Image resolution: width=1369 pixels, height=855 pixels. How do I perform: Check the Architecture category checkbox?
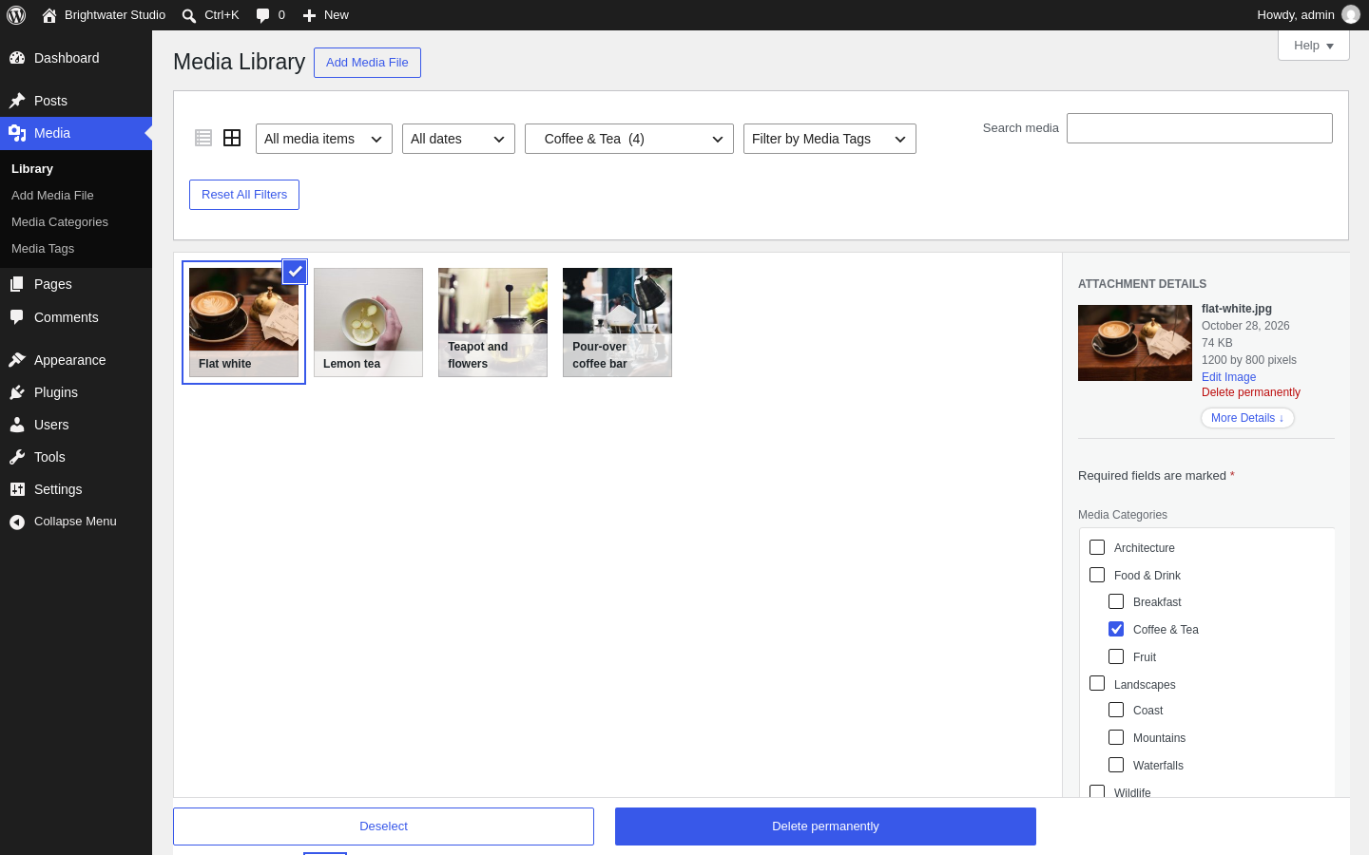(1097, 547)
